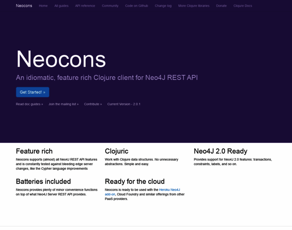
Task: Click the Get Started! button
Action: coord(33,92)
